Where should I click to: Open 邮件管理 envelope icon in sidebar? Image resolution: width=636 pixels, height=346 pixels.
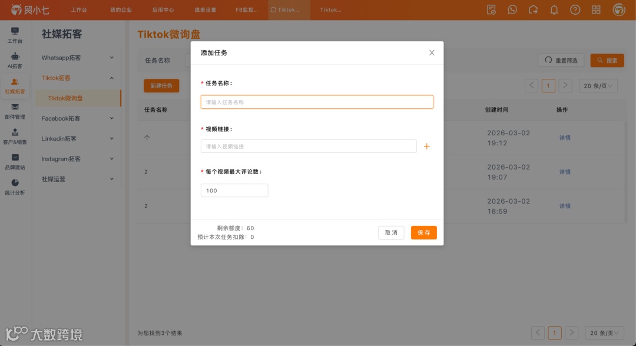(x=15, y=107)
